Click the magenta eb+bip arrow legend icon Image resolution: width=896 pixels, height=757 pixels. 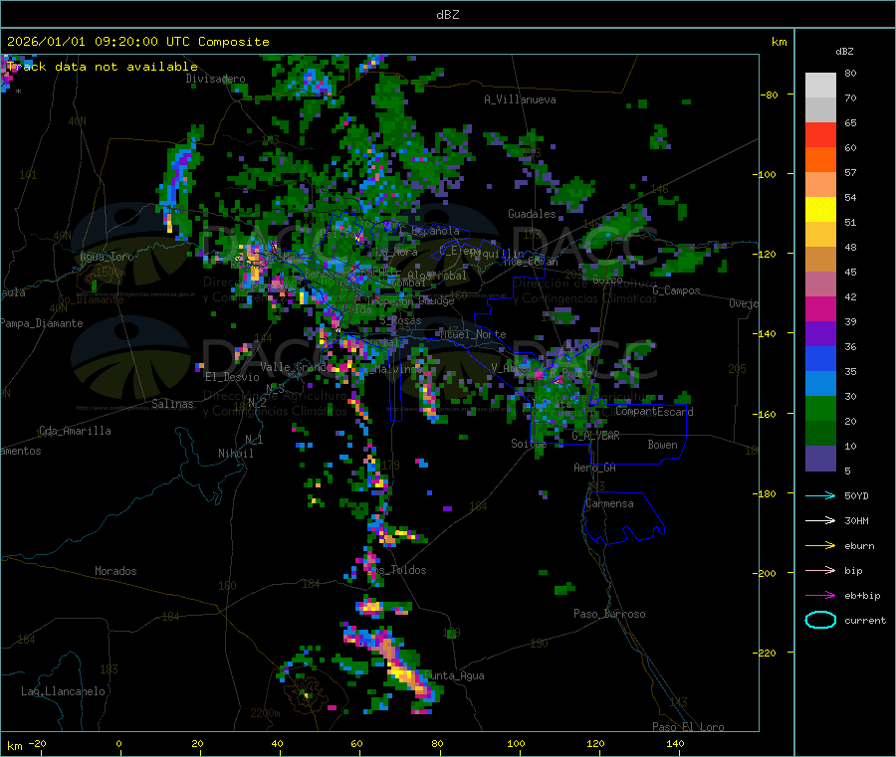820,596
